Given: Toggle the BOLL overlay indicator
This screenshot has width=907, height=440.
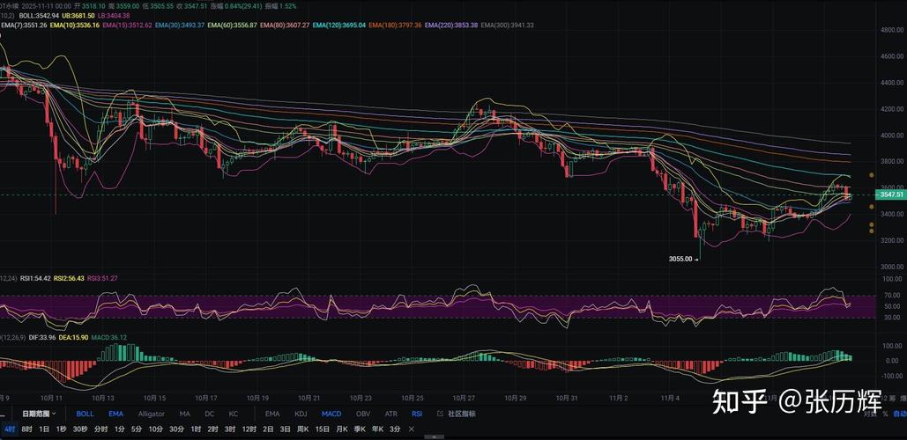Looking at the screenshot, I should point(85,414).
